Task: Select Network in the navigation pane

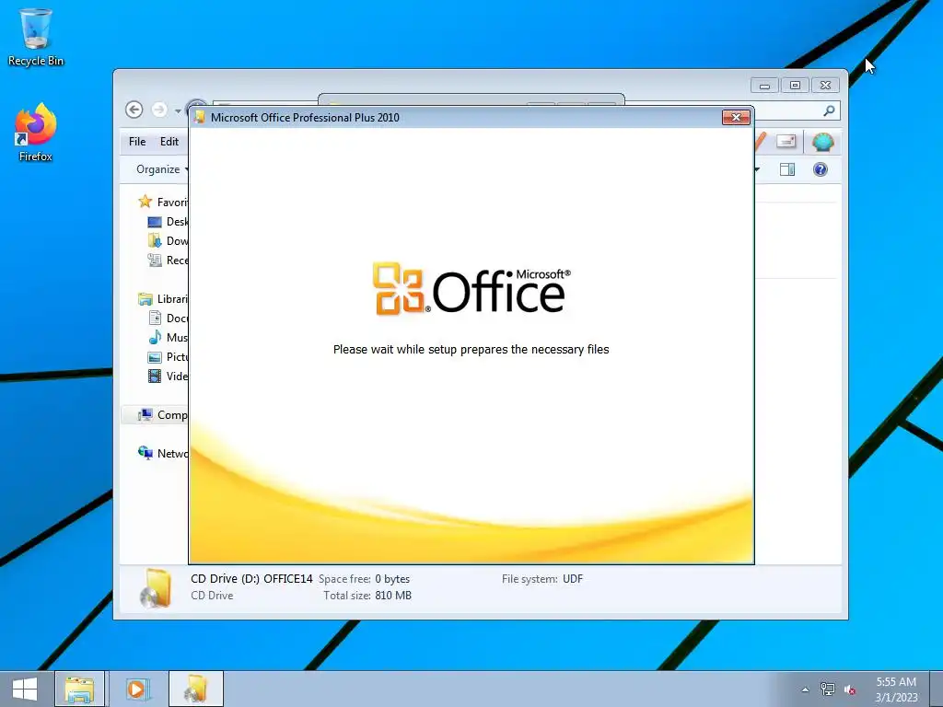Action: click(162, 453)
